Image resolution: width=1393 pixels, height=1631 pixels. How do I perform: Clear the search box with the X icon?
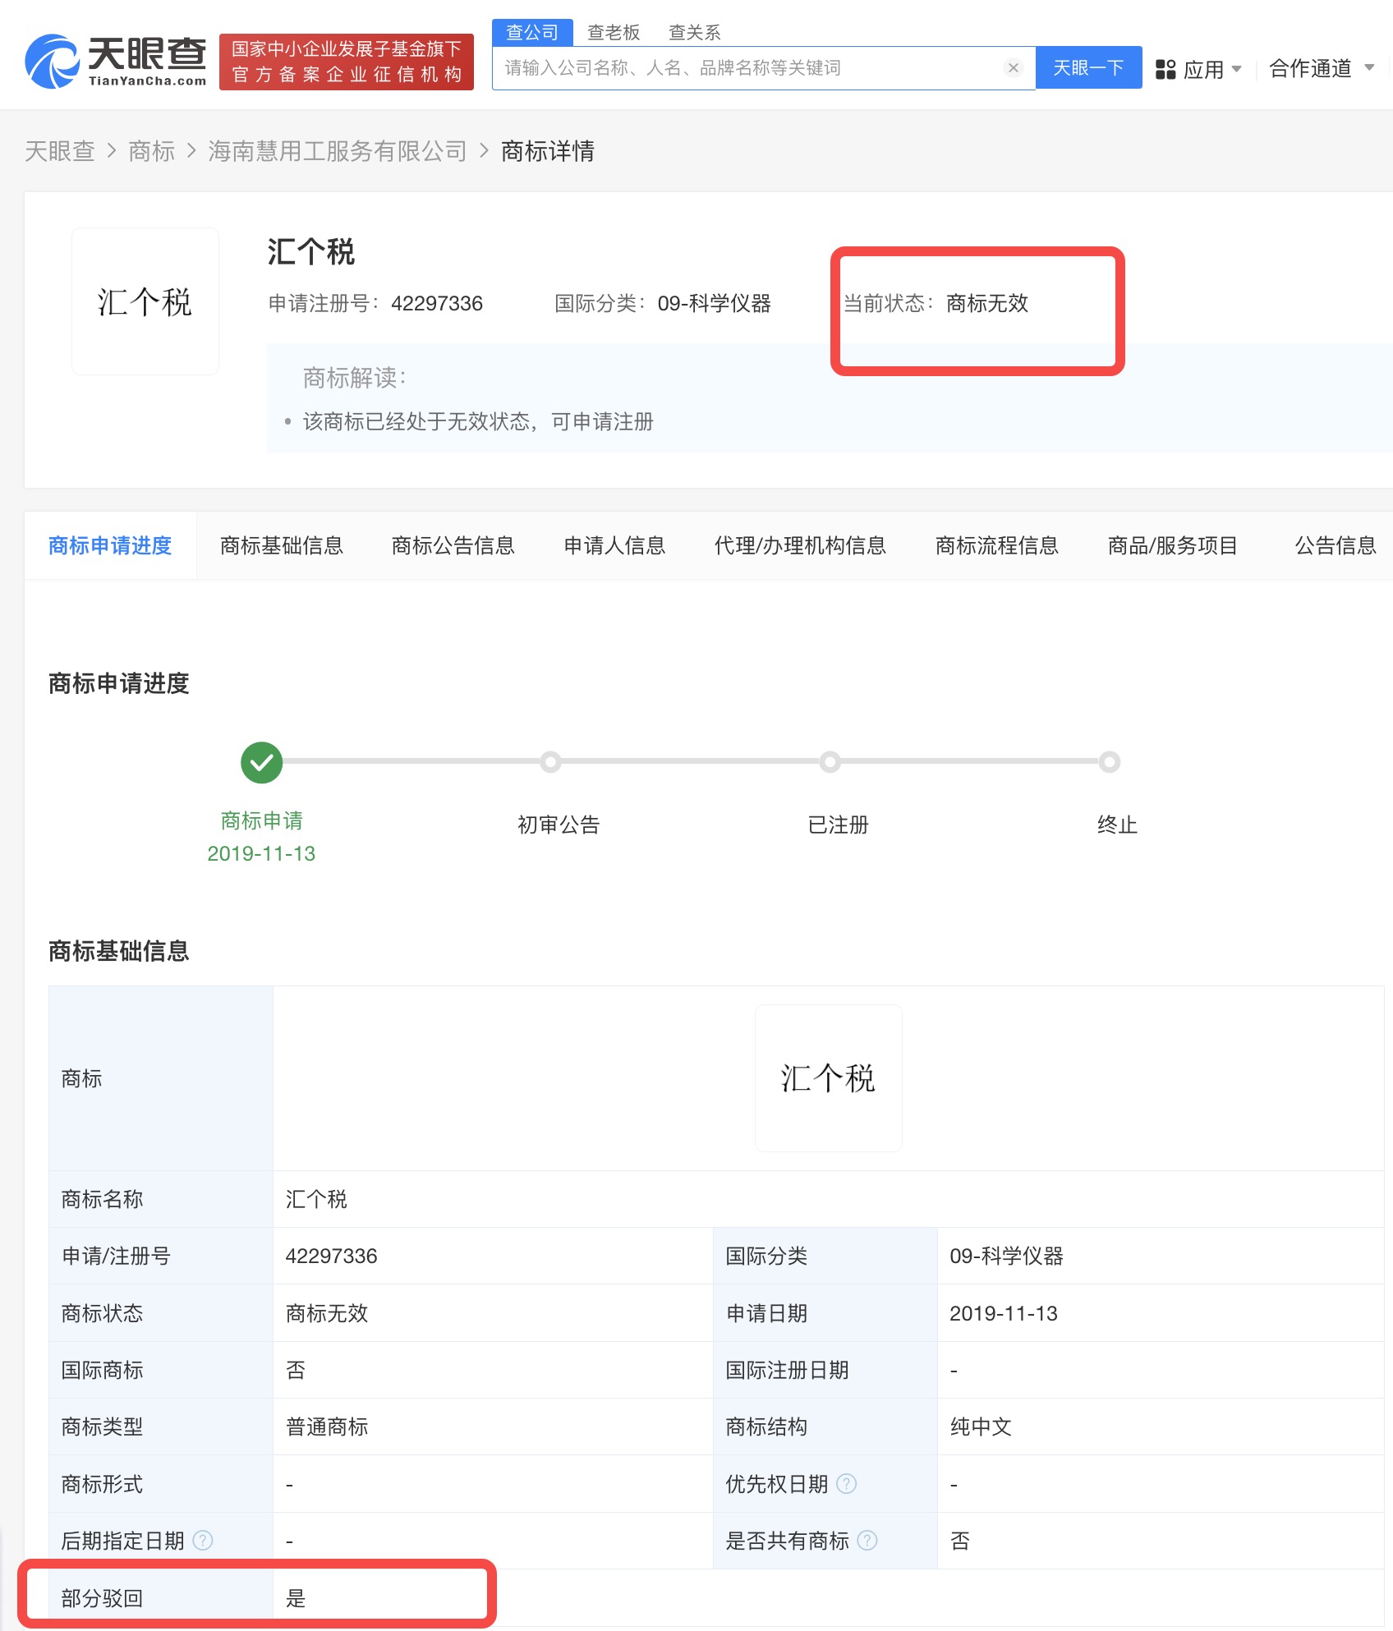pos(1014,68)
